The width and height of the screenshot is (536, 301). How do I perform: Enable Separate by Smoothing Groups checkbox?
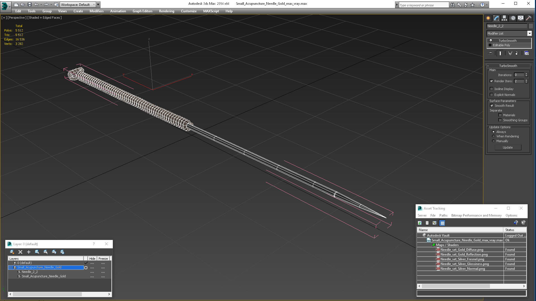point(500,120)
